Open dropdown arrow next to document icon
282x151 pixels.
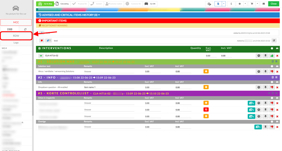224,4
